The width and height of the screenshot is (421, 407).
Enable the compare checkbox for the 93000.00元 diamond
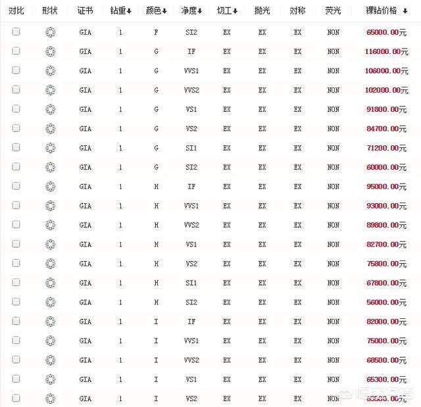click(16, 206)
